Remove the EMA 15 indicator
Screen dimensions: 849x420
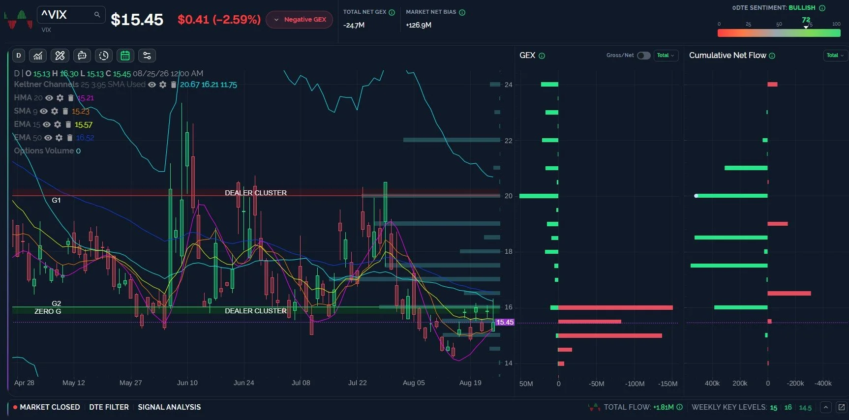pos(68,124)
